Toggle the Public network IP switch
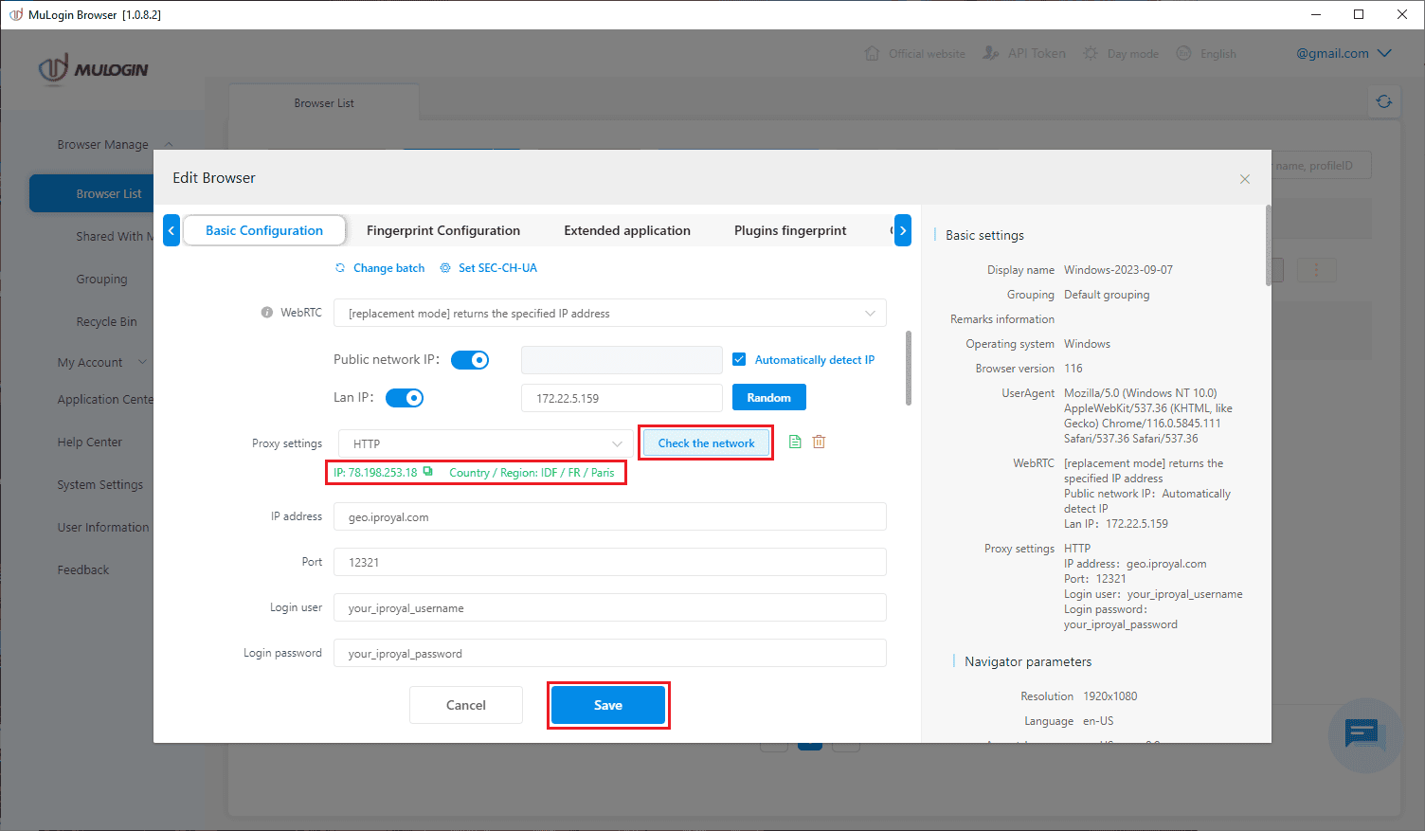The image size is (1425, 831). click(x=470, y=360)
